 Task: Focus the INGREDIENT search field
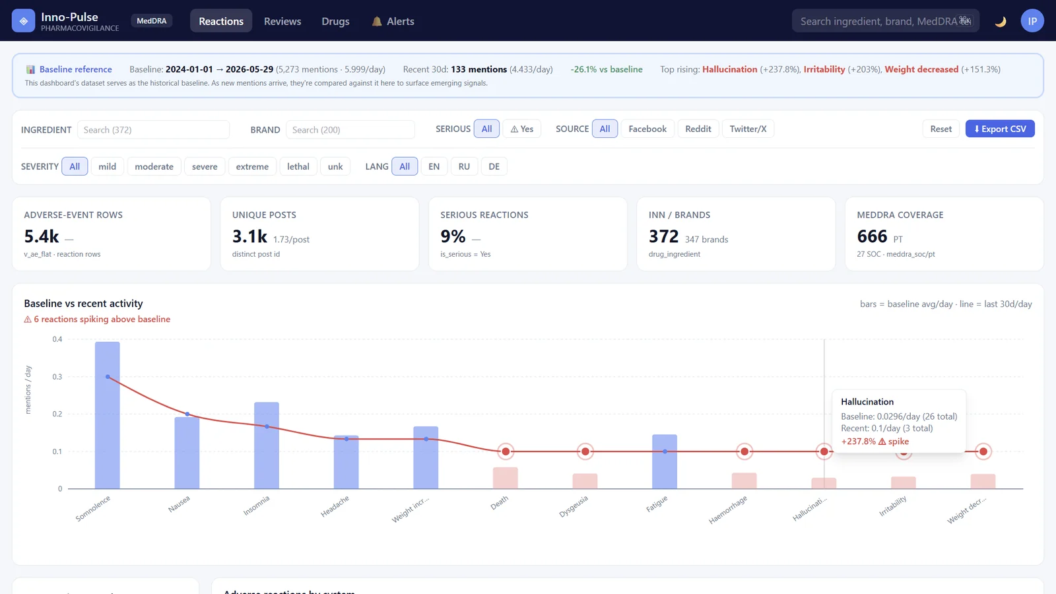(x=153, y=129)
